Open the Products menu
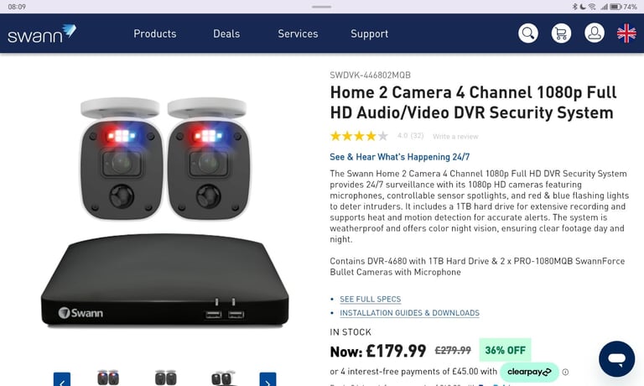 point(155,34)
